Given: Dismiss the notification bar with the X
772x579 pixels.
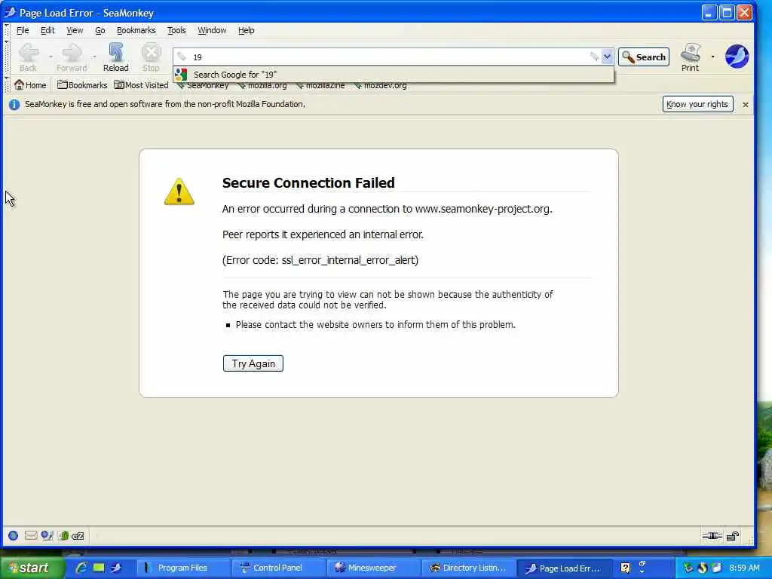Looking at the screenshot, I should (746, 104).
